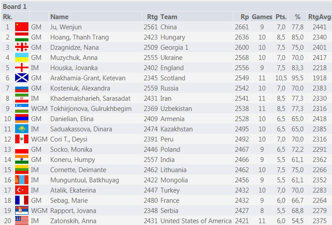Click the Board 1 heading
This screenshot has width=332, height=225.
(x=14, y=6)
